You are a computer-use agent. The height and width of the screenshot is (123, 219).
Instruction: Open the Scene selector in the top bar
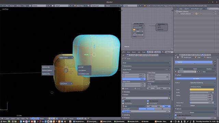[130, 6]
